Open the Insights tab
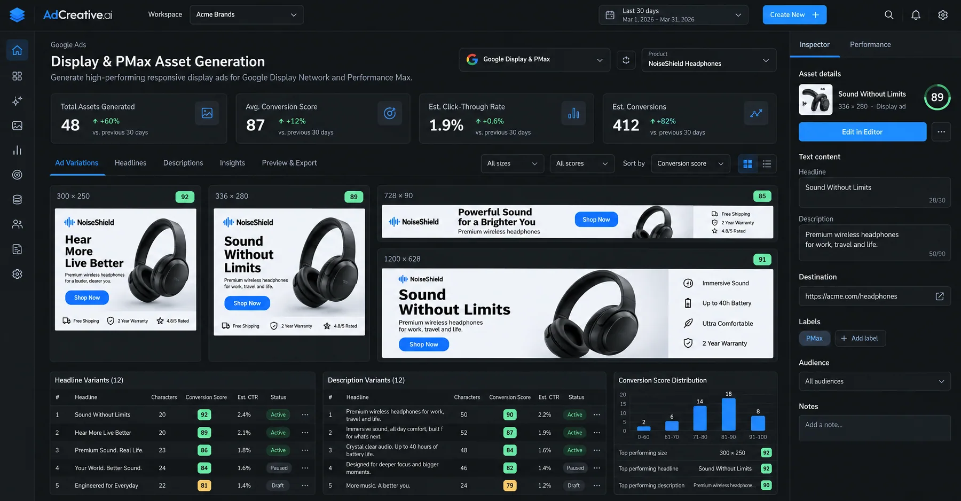The width and height of the screenshot is (961, 501). point(232,163)
